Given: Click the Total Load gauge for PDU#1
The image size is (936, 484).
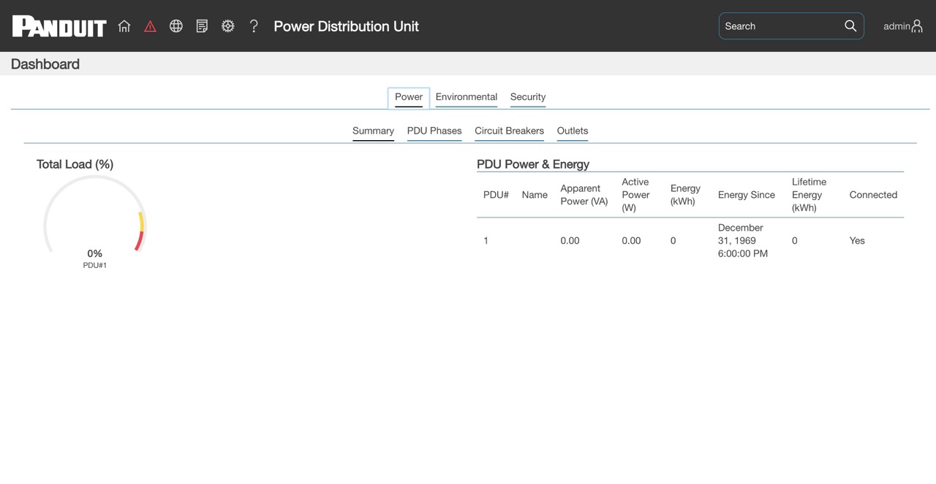Looking at the screenshot, I should [95, 220].
